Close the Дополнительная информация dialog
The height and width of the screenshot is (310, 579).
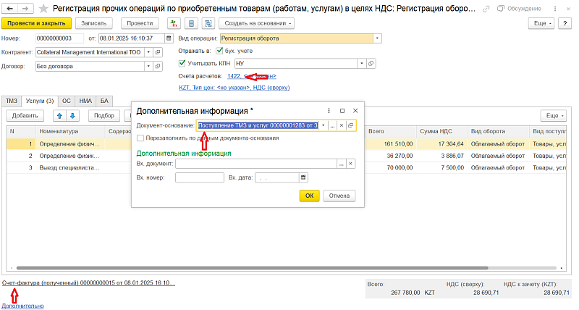pyautogui.click(x=355, y=111)
